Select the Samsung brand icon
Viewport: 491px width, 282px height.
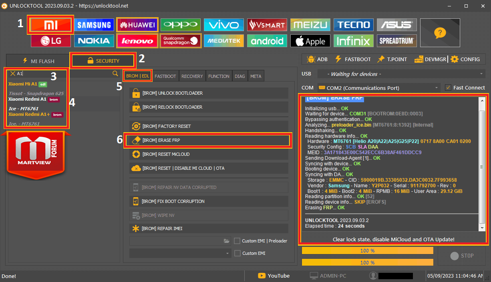tap(94, 25)
